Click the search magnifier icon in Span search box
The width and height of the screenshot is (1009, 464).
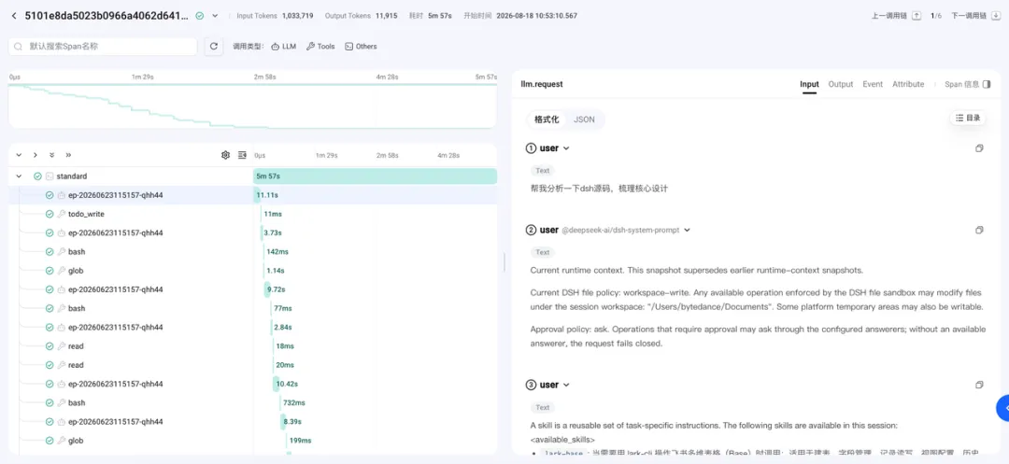(18, 47)
